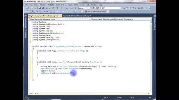Click the Copy icon in the toolbar

[x=50, y=8]
